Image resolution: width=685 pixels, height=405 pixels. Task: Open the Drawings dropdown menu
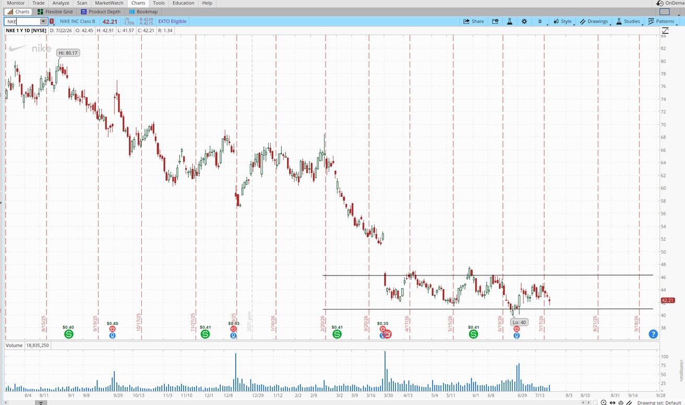pyautogui.click(x=595, y=21)
